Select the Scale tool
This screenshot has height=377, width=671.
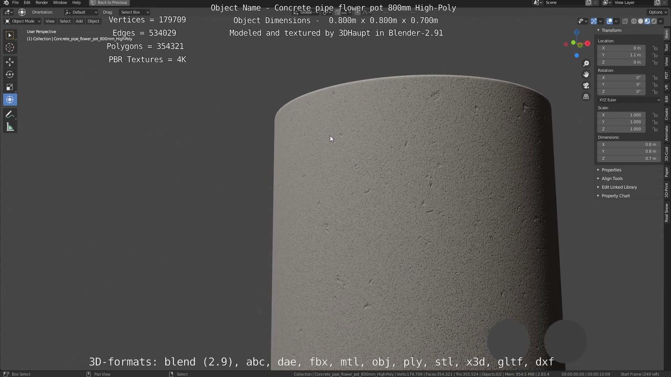point(10,87)
